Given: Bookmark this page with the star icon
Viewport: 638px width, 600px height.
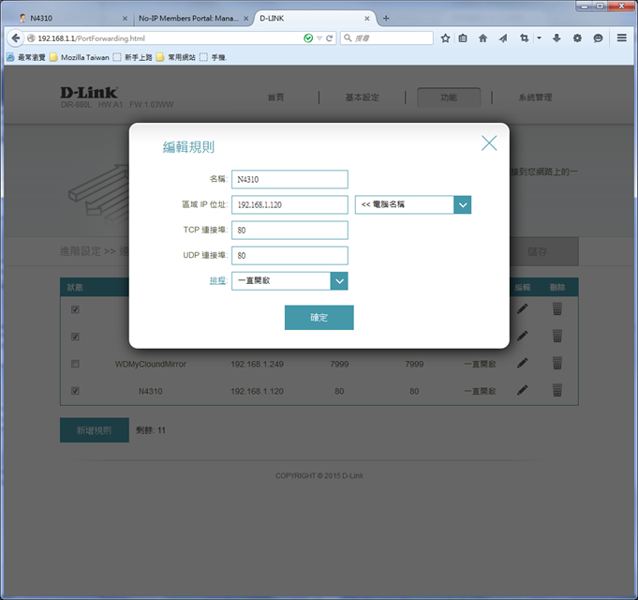Looking at the screenshot, I should click(x=445, y=38).
